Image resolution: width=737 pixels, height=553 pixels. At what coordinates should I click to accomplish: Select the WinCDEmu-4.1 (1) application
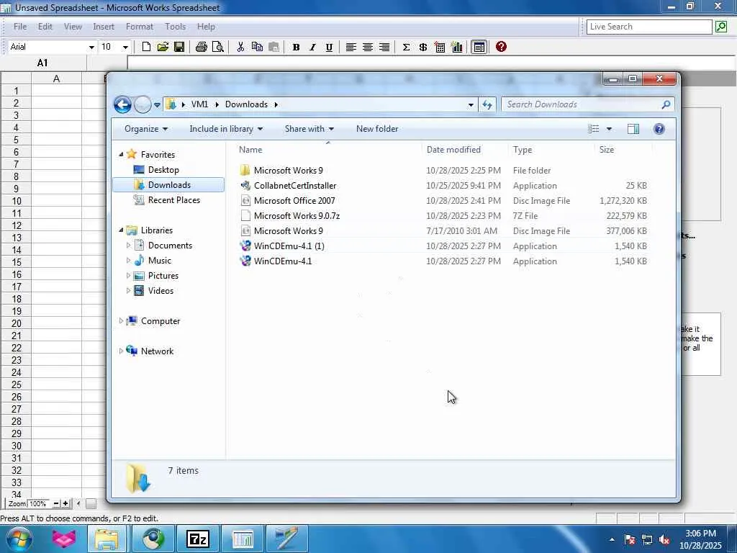click(289, 246)
